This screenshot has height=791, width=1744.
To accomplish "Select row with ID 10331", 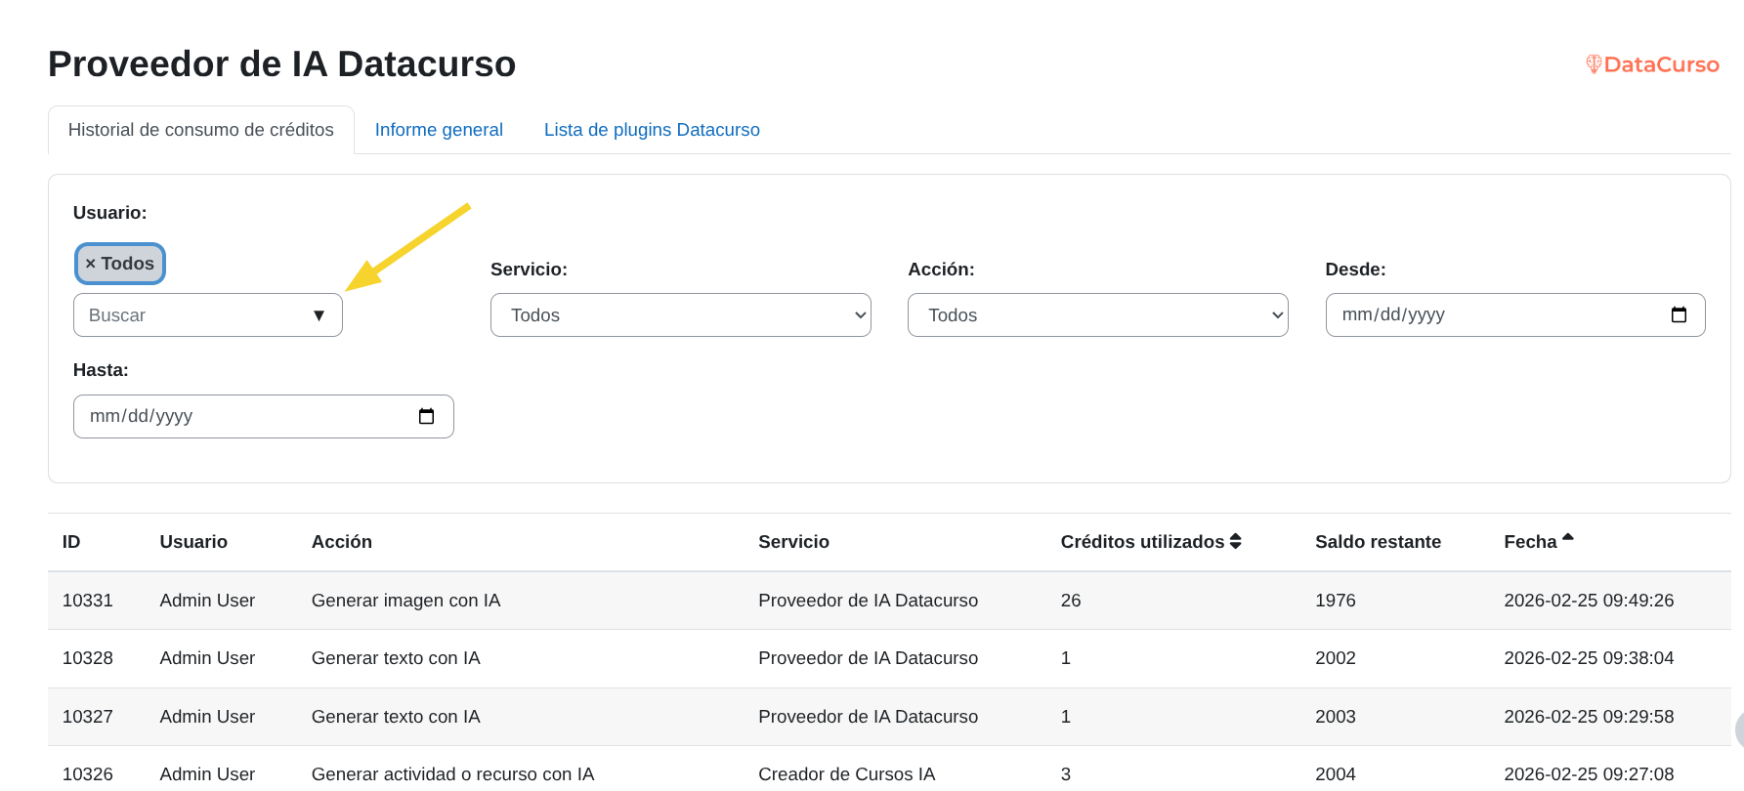I will 88,601.
